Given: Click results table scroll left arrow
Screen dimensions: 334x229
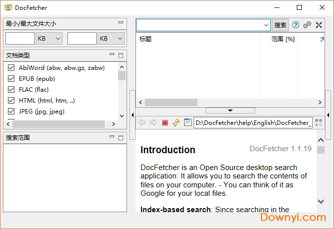Looking at the screenshot, I should point(140,103).
